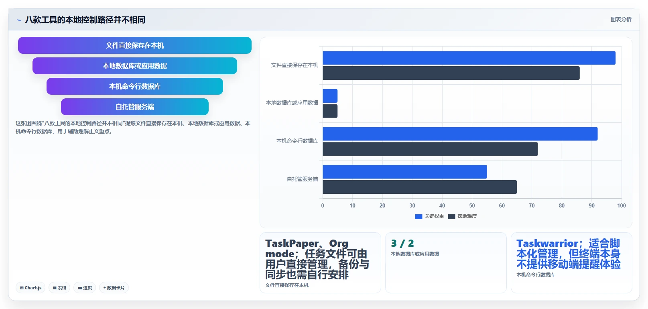Image resolution: width=648 pixels, height=309 pixels.
Task: Click the description paragraph under the funnel
Action: coord(133,127)
